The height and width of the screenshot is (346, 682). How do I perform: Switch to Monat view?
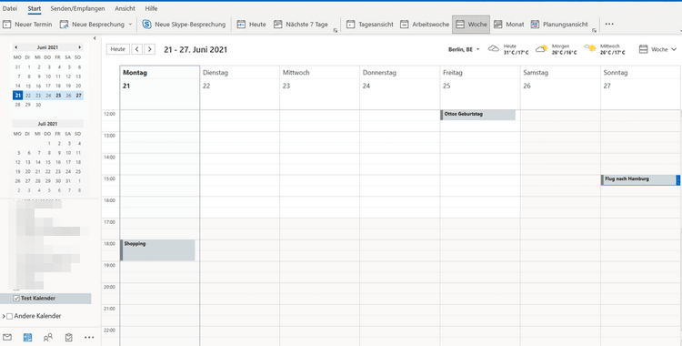tap(509, 25)
